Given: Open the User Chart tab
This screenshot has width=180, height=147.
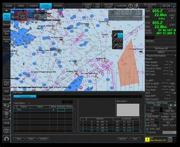Looking at the screenshot, I should pyautogui.click(x=22, y=17).
